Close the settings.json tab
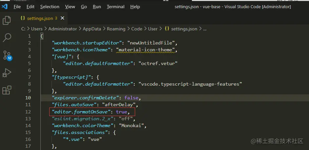 (62, 18)
